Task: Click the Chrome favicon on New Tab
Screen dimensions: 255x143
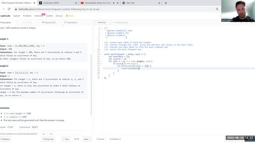Action: pos(124,3)
